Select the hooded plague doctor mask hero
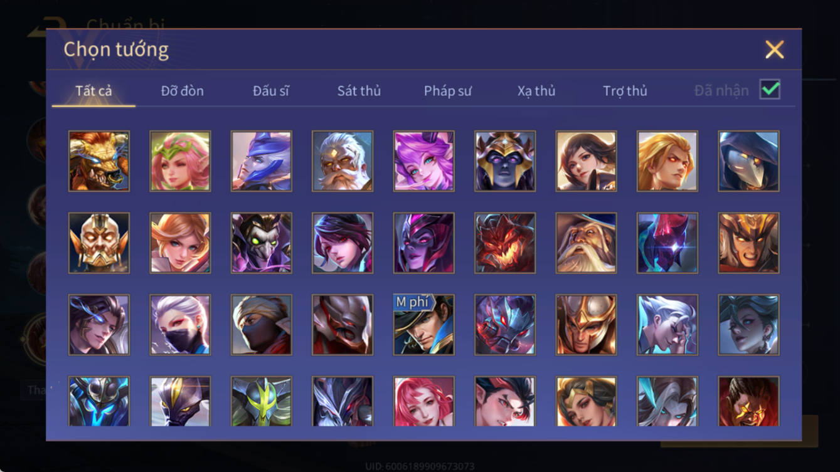 (x=749, y=161)
